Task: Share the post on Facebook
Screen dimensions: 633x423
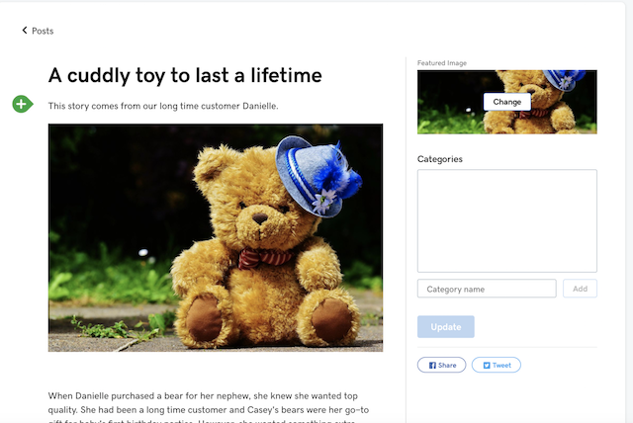Action: coord(442,365)
